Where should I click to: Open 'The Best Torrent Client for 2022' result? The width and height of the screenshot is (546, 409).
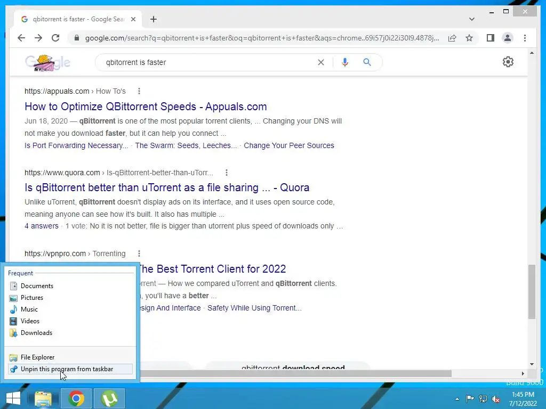[x=213, y=269]
